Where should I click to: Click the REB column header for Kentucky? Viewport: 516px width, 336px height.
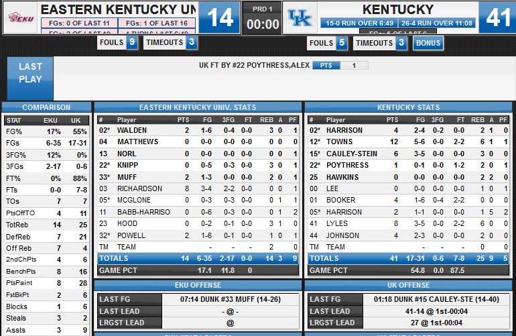click(x=478, y=120)
